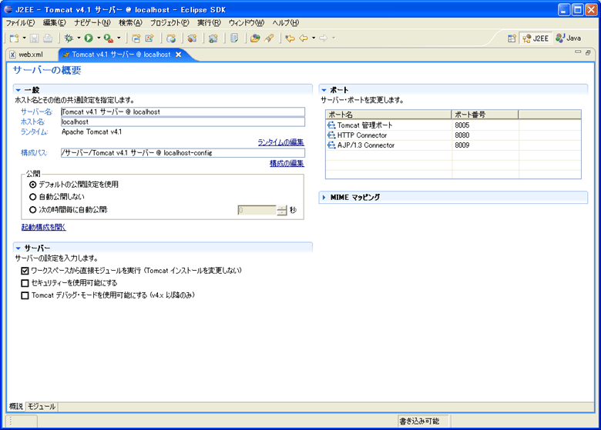Minimize the editor area
This screenshot has width=601, height=430.
tap(578, 52)
